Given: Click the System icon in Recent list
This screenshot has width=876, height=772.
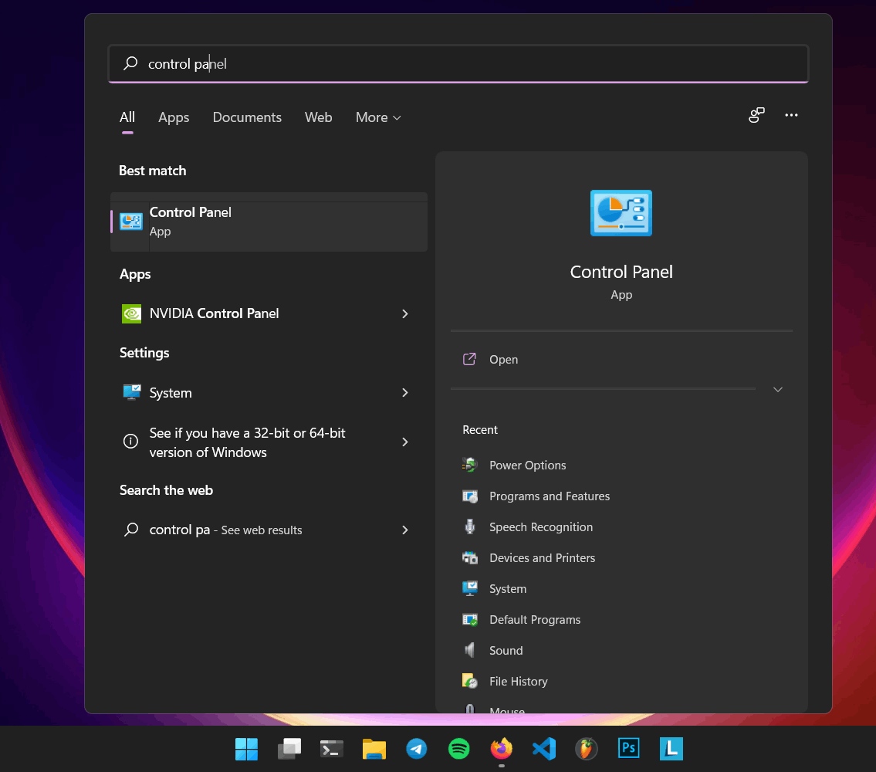Looking at the screenshot, I should (470, 588).
